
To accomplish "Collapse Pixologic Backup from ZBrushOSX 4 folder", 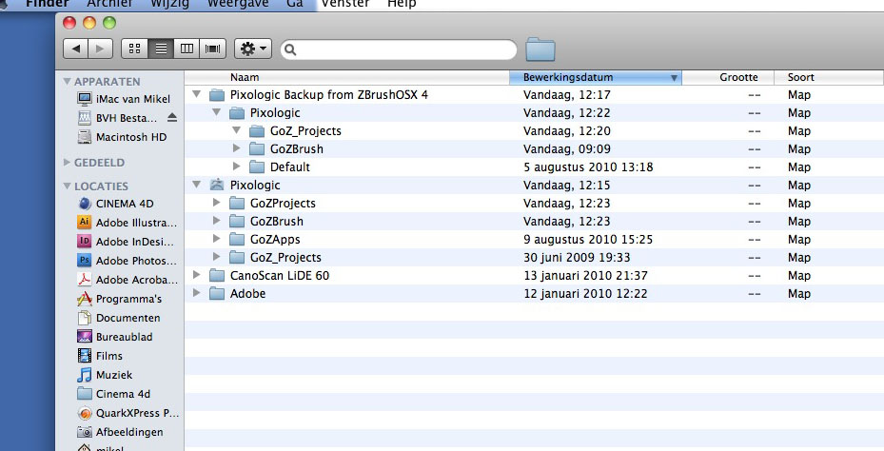I will tap(196, 94).
